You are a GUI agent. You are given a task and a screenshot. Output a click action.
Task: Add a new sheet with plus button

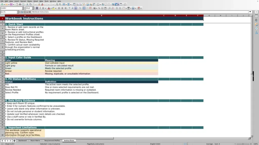click(x=14, y=140)
